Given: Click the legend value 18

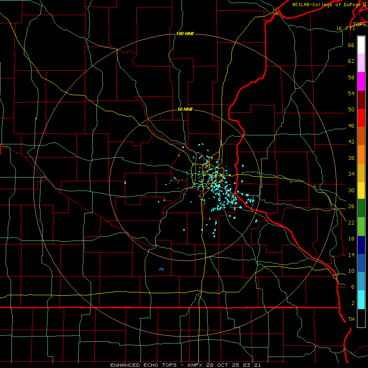Looking at the screenshot, I should point(351,239).
